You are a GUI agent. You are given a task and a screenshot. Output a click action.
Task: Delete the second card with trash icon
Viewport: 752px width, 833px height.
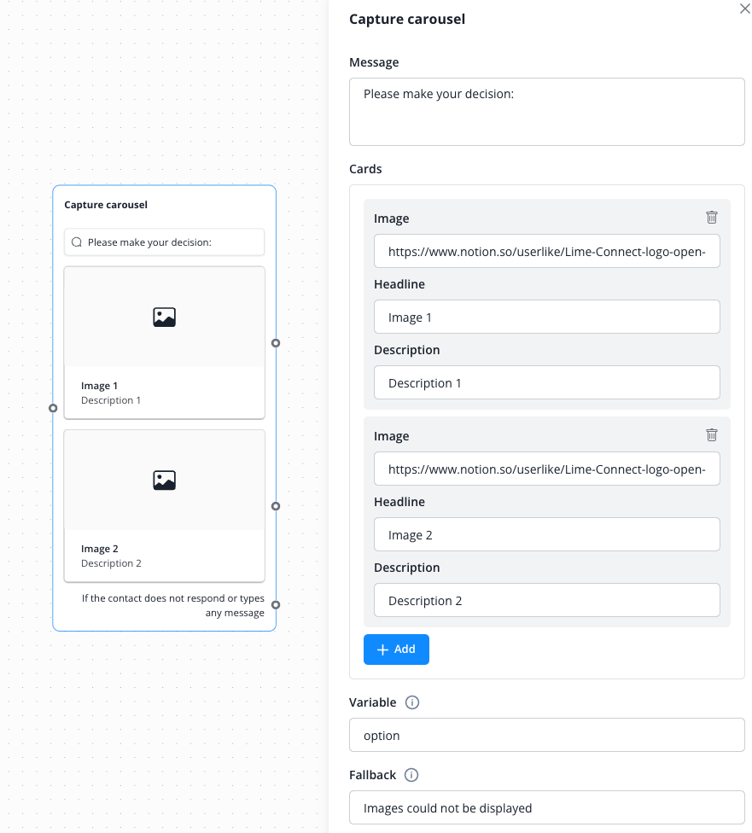[712, 435]
